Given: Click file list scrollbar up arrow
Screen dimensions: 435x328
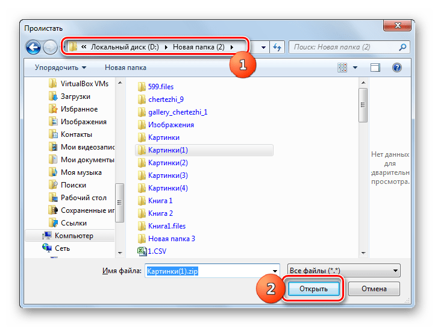Looking at the screenshot, I should click(363, 83).
